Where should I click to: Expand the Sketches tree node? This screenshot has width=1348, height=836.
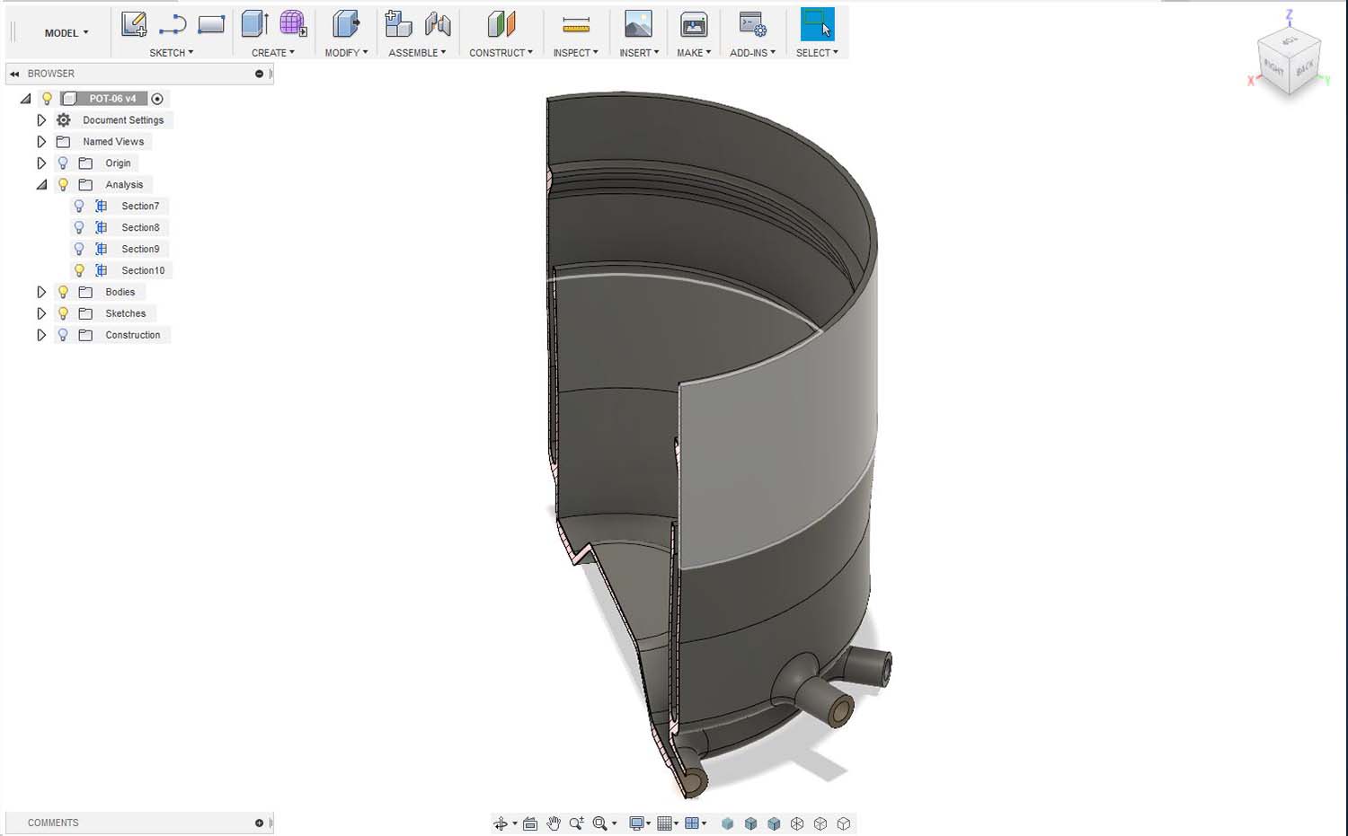[41, 313]
